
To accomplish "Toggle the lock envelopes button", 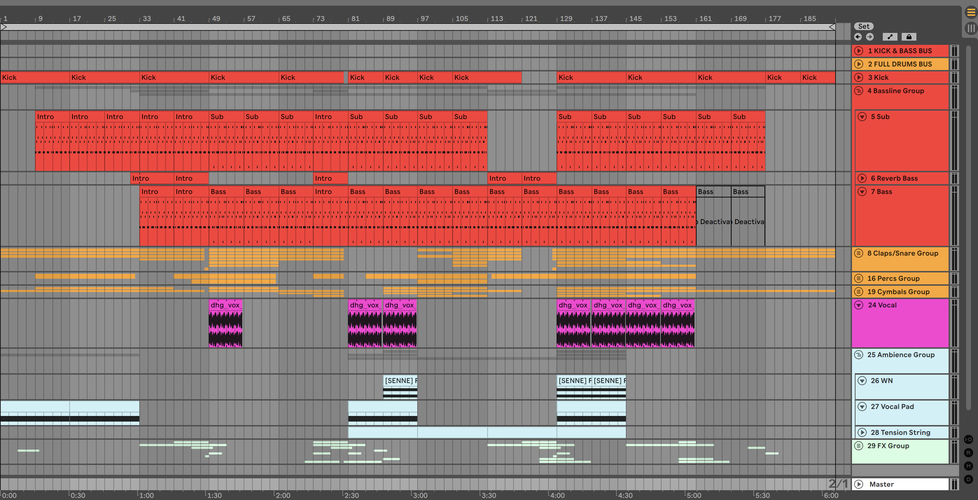I will 909,37.
